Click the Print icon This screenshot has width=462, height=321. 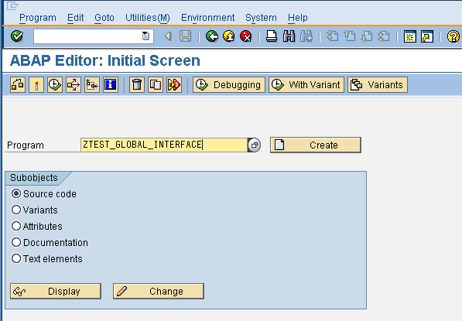click(x=272, y=36)
